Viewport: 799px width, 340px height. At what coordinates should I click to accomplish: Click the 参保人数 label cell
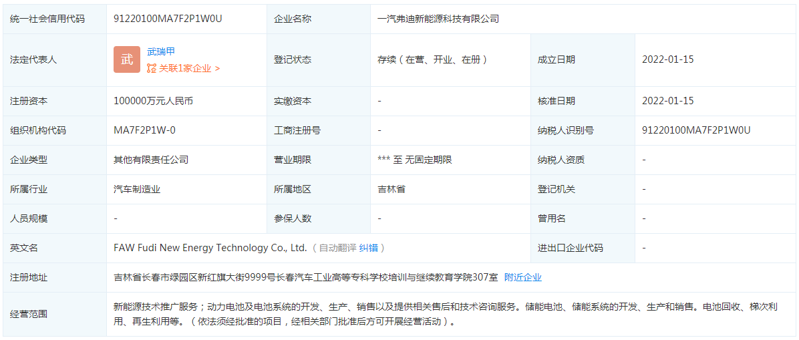point(319,219)
